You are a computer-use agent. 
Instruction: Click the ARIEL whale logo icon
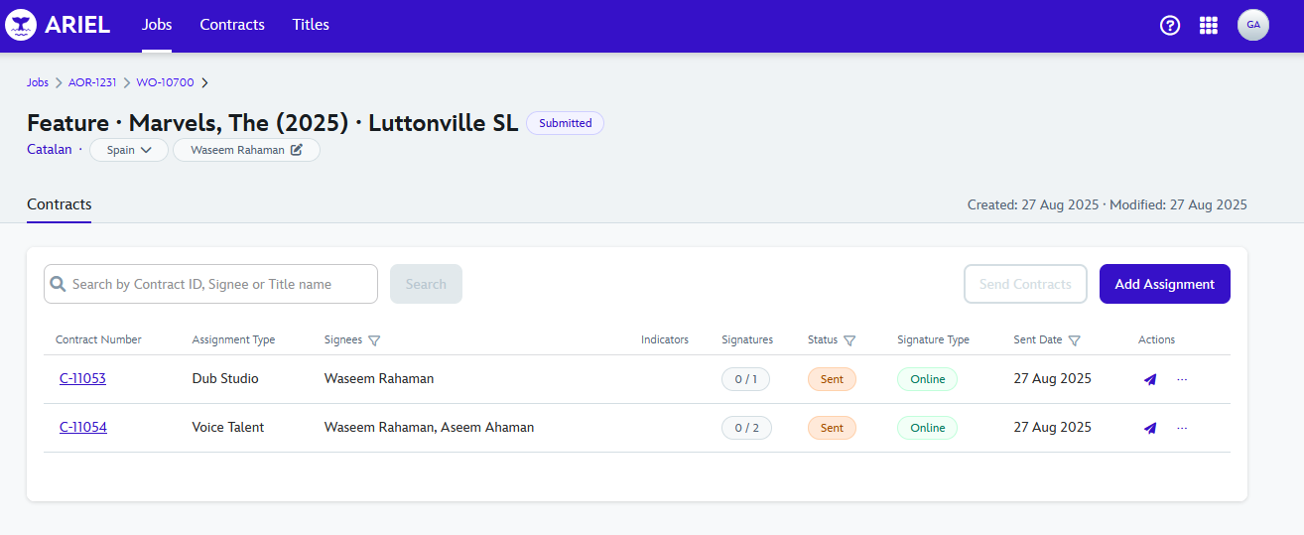[x=21, y=25]
